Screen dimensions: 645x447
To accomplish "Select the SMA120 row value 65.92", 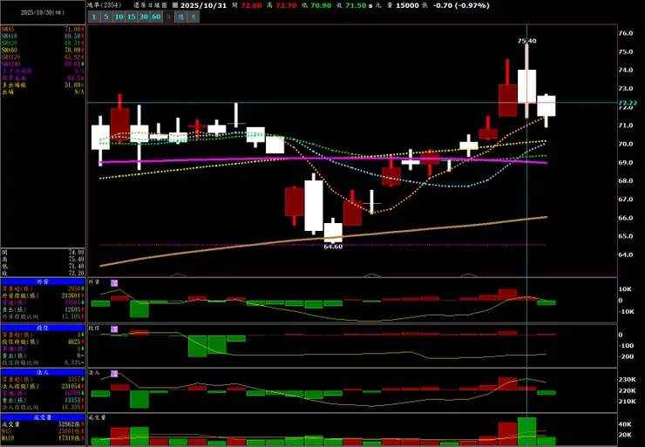I will (x=74, y=57).
